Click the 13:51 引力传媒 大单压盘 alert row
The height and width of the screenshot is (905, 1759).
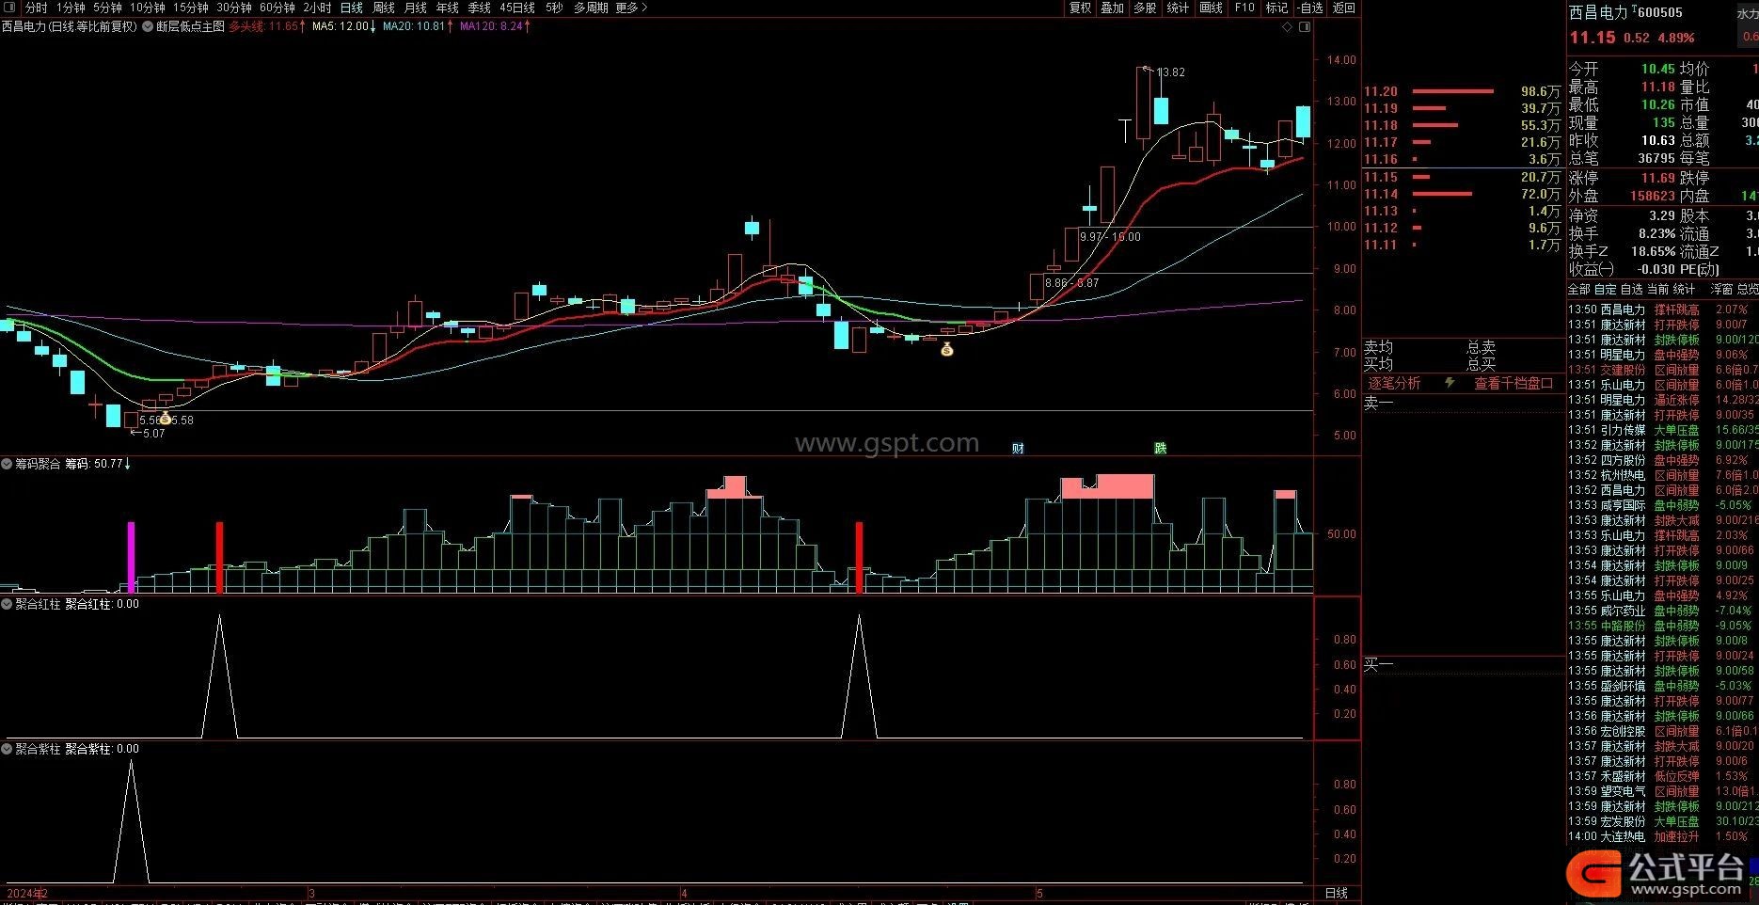pos(1662,430)
